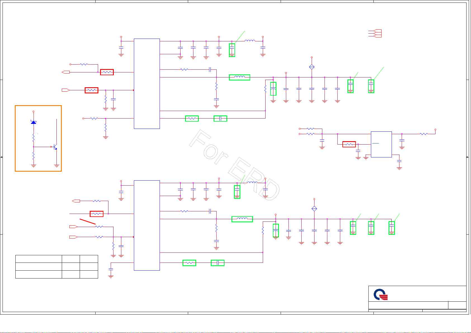Click the Quanta logo in the title block
The image size is (471, 333).
pos(381,295)
